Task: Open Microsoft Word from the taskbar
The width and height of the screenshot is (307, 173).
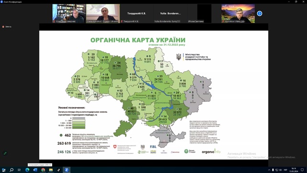Action: pyautogui.click(x=35, y=170)
